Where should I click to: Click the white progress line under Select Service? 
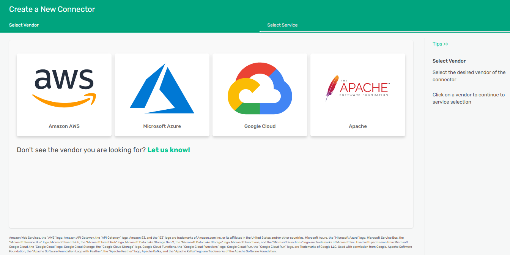coord(384,31)
